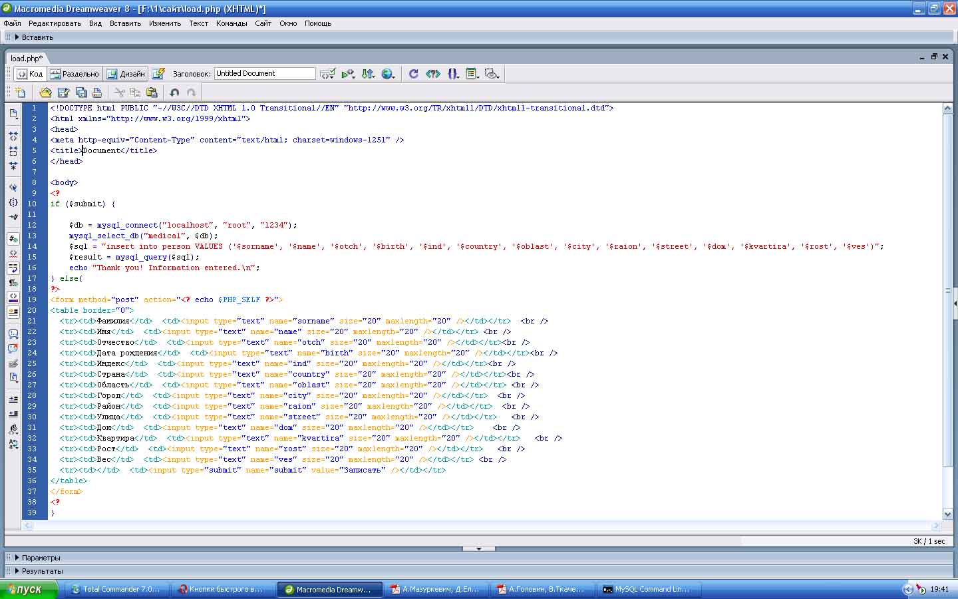
Task: Click the Refresh Design View icon
Action: [x=413, y=74]
